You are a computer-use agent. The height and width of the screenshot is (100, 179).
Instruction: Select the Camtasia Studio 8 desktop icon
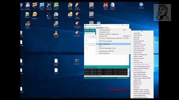click(56, 6)
